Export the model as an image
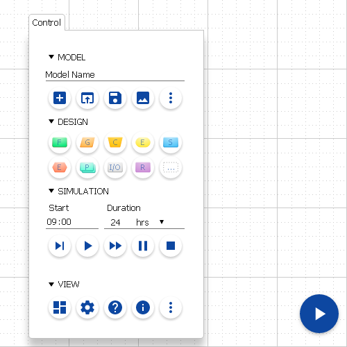347x347 pixels. pyautogui.click(x=143, y=98)
